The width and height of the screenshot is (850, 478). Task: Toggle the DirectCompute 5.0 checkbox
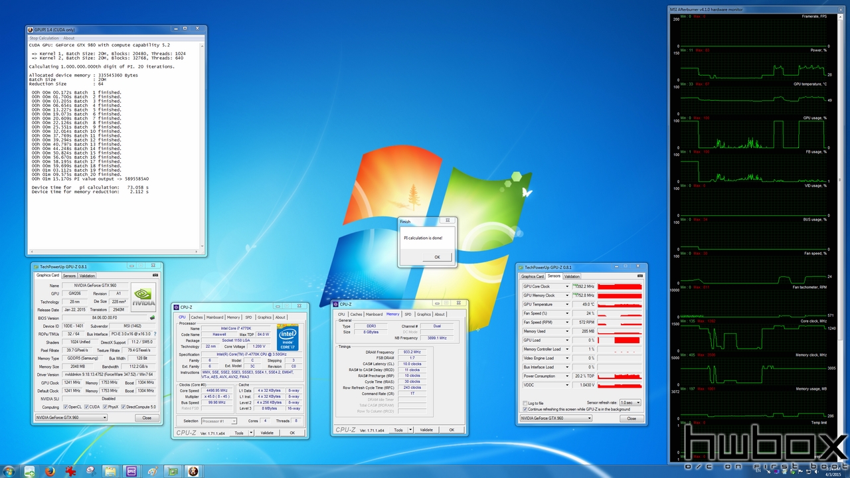point(124,407)
